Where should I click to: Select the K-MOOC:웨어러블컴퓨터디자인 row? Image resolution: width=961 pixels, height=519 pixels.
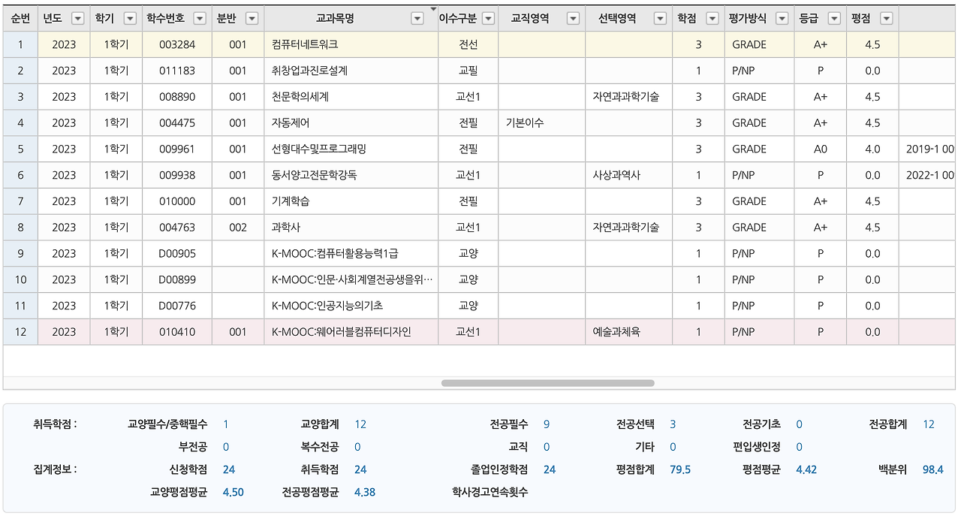coord(338,331)
